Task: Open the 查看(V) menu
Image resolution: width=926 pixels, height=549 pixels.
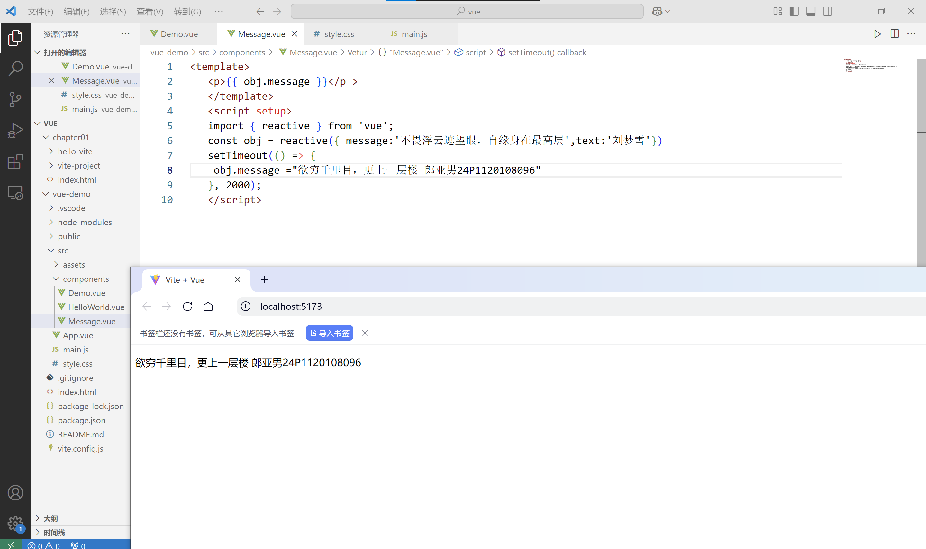Action: pos(150,12)
